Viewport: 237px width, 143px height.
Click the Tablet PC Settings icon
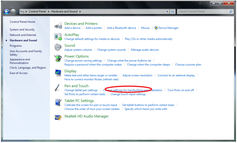pyautogui.click(x=58, y=102)
